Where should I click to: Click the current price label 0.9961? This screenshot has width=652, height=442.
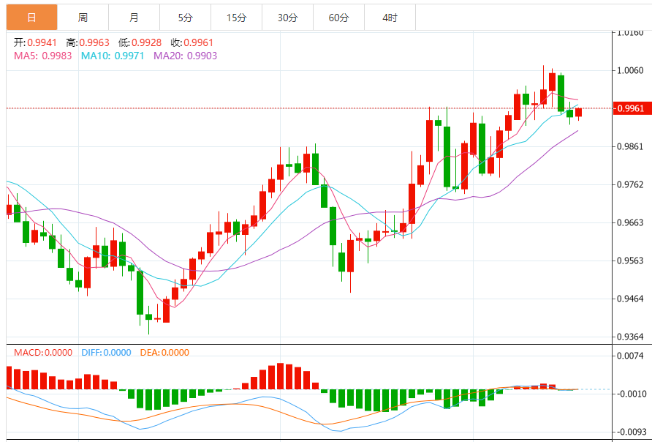[632, 108]
